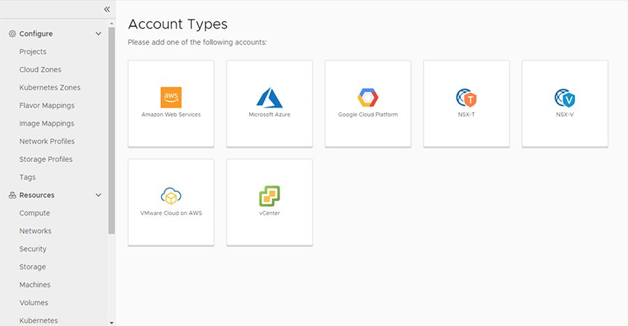This screenshot has height=326, width=628.
Task: Click the Tags sidebar item
Action: pyautogui.click(x=27, y=177)
